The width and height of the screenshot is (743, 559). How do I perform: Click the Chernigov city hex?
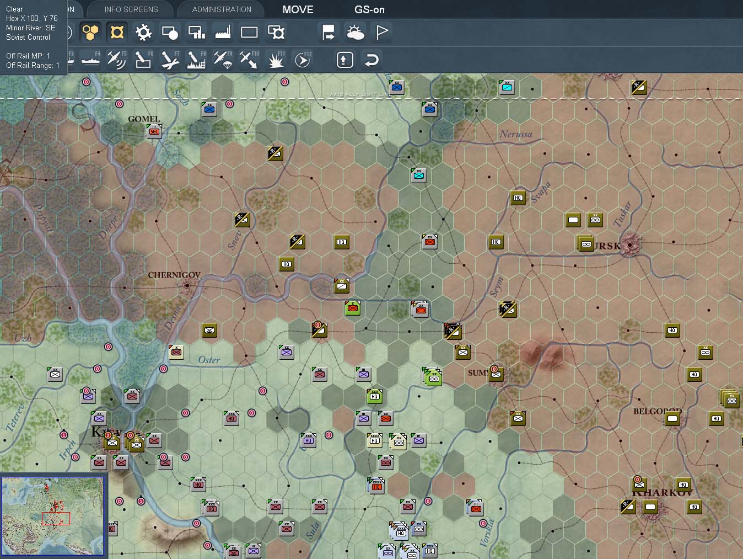(x=187, y=285)
